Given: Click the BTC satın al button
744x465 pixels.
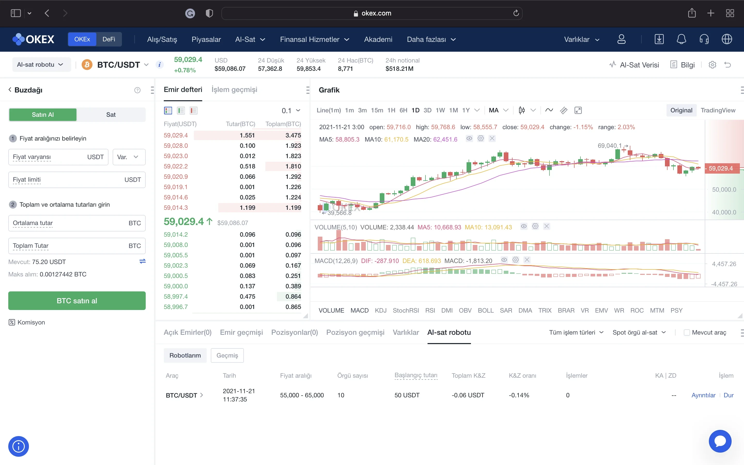Looking at the screenshot, I should click(x=77, y=300).
